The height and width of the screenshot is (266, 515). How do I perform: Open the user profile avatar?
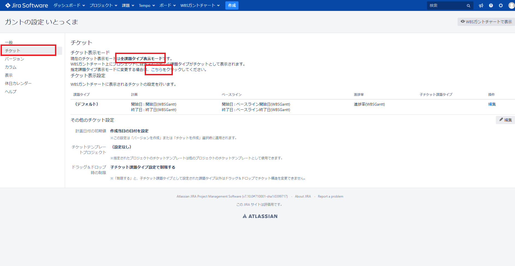511,5
